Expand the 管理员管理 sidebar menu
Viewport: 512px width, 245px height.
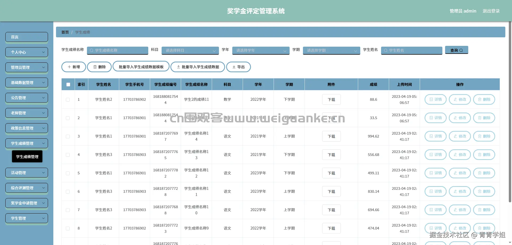pyautogui.click(x=27, y=67)
